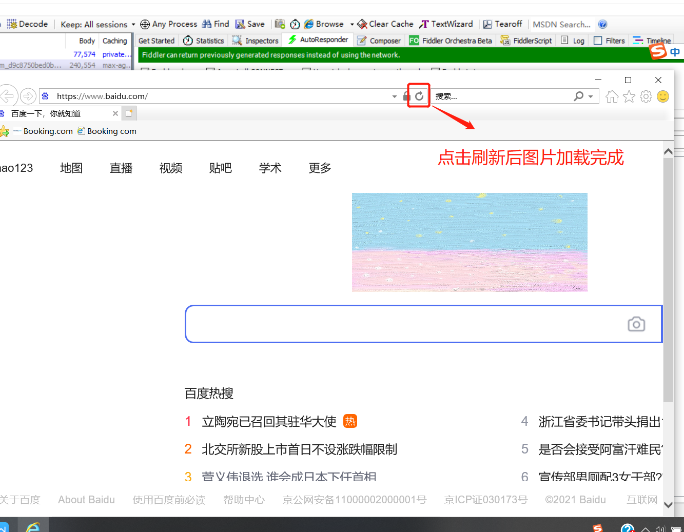The image size is (684, 532).
Task: Click the smiley feedback icon
Action: click(663, 96)
